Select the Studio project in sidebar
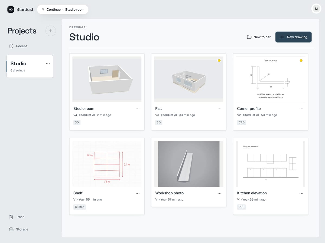 pyautogui.click(x=30, y=66)
